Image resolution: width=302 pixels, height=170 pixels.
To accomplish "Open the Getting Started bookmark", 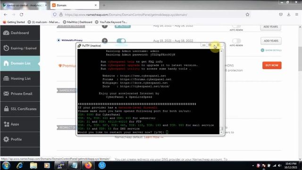I will 14,22.
